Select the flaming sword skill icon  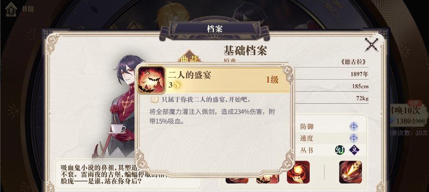coord(351,172)
